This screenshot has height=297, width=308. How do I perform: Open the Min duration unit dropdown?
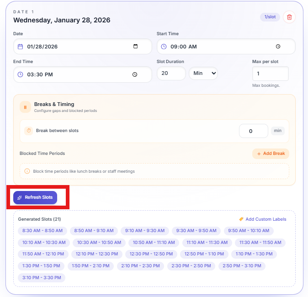(203, 73)
